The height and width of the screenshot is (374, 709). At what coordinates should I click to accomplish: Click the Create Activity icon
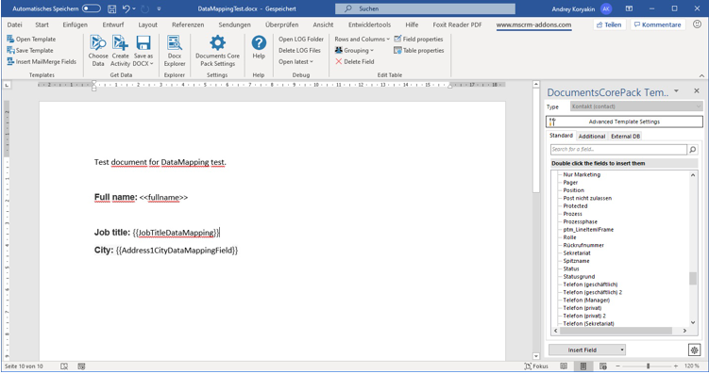pos(120,42)
